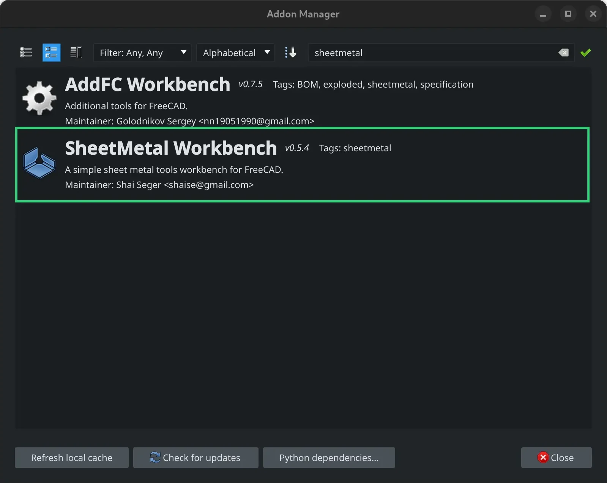The width and height of the screenshot is (607, 483).
Task: Click Additional tools for FreeCAD description
Action: pos(126,106)
